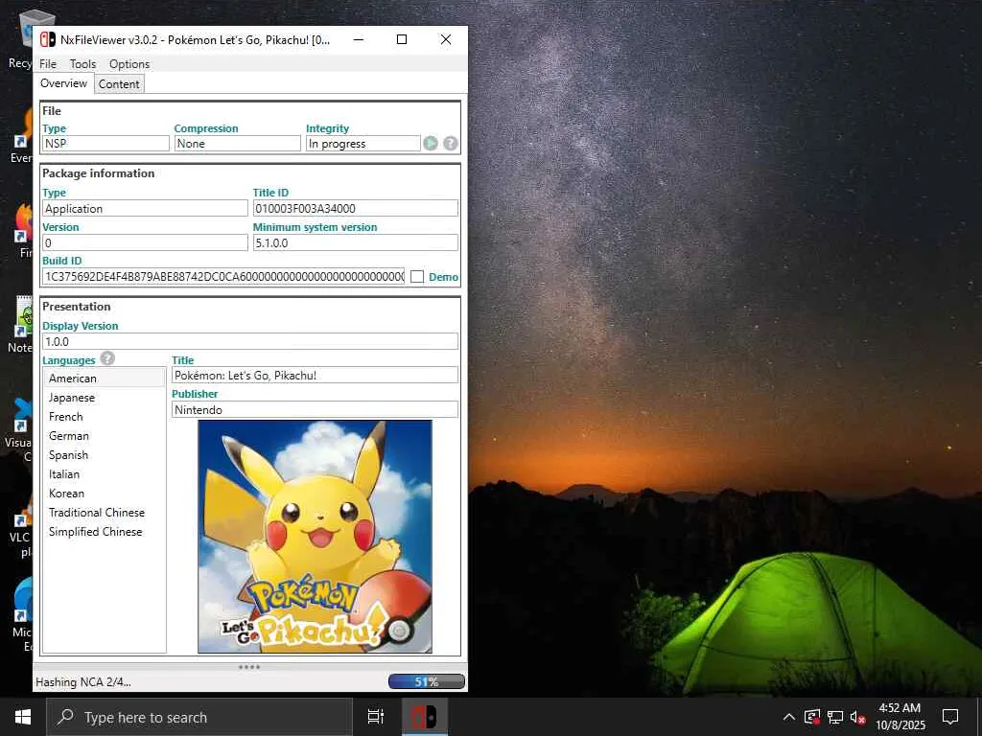
Task: Toggle the Demo checkbox
Action: point(417,277)
